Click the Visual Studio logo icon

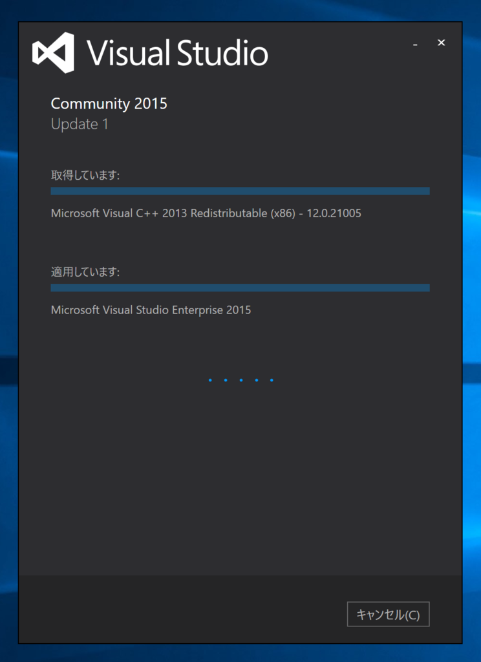(54, 53)
